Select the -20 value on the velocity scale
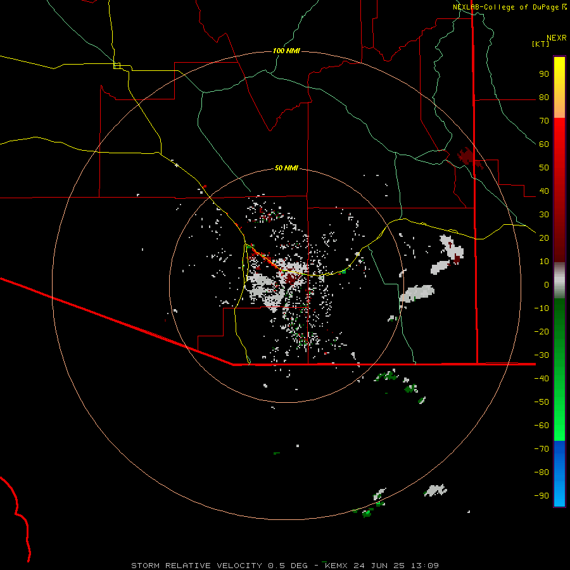 pyautogui.click(x=541, y=332)
